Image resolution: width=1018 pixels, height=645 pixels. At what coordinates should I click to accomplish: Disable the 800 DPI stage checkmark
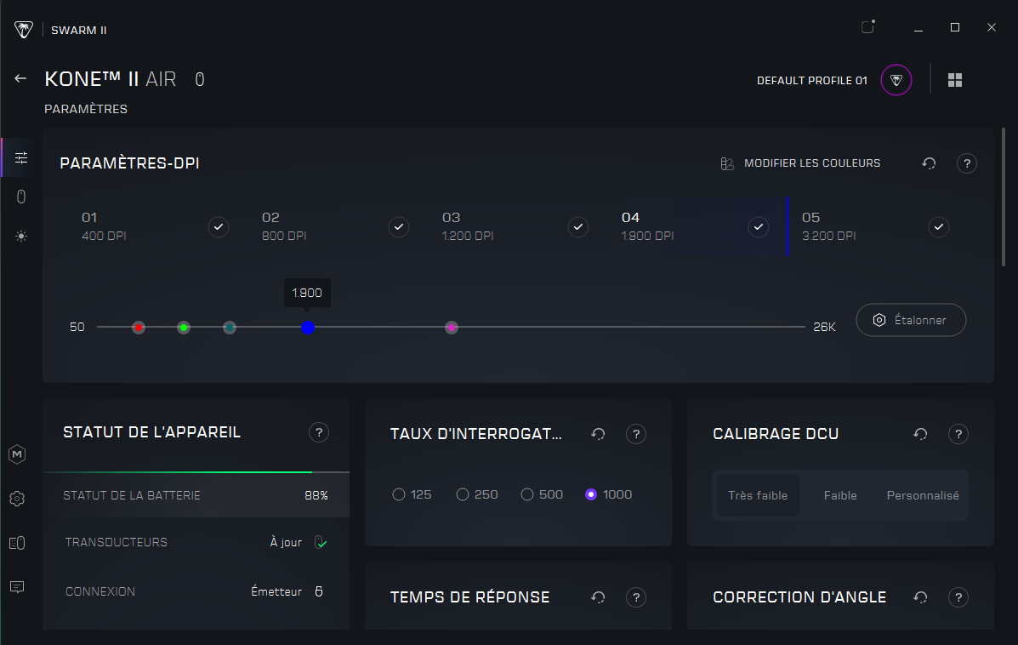click(x=399, y=227)
